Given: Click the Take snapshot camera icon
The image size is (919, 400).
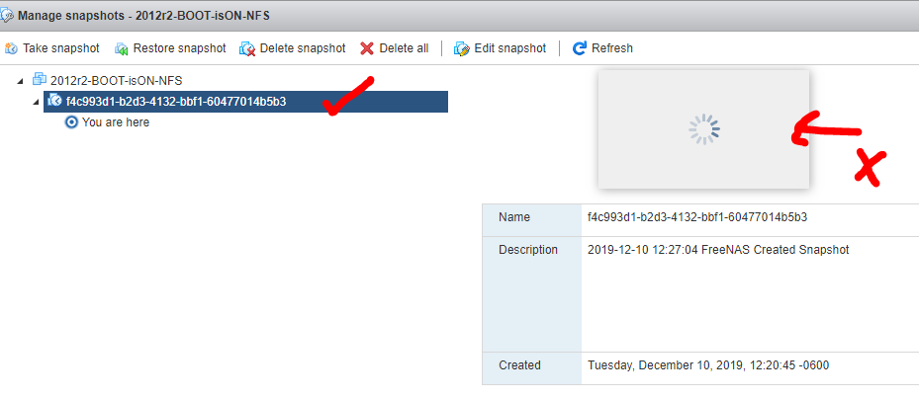Looking at the screenshot, I should pos(11,48).
